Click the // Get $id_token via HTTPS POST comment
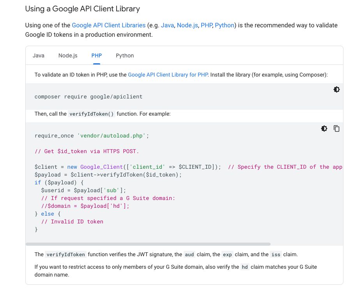The image size is (354, 291). [87, 151]
